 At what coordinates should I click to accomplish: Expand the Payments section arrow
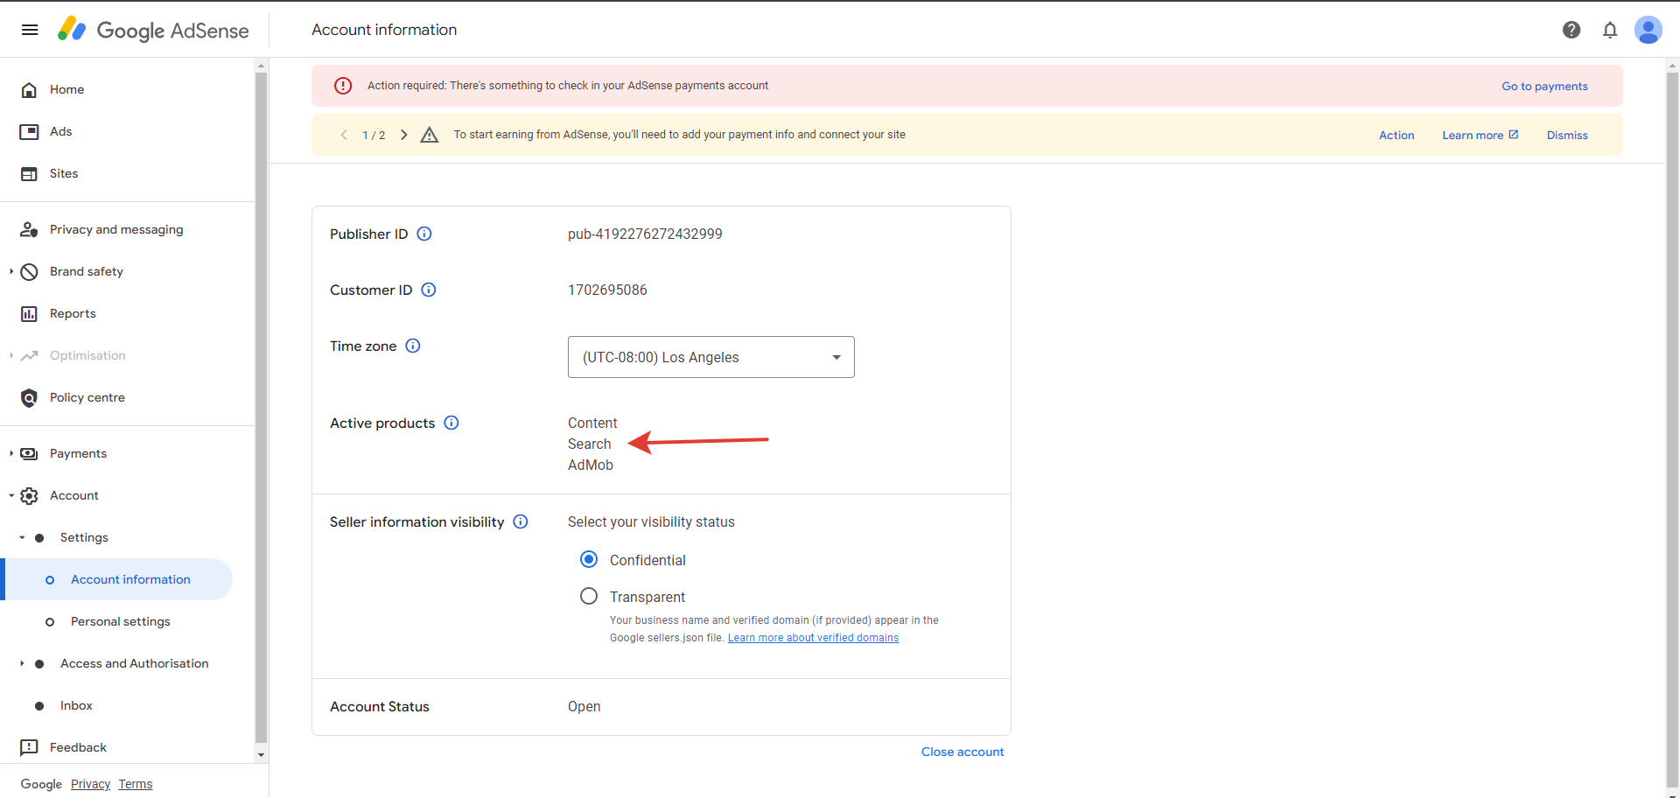coord(11,454)
